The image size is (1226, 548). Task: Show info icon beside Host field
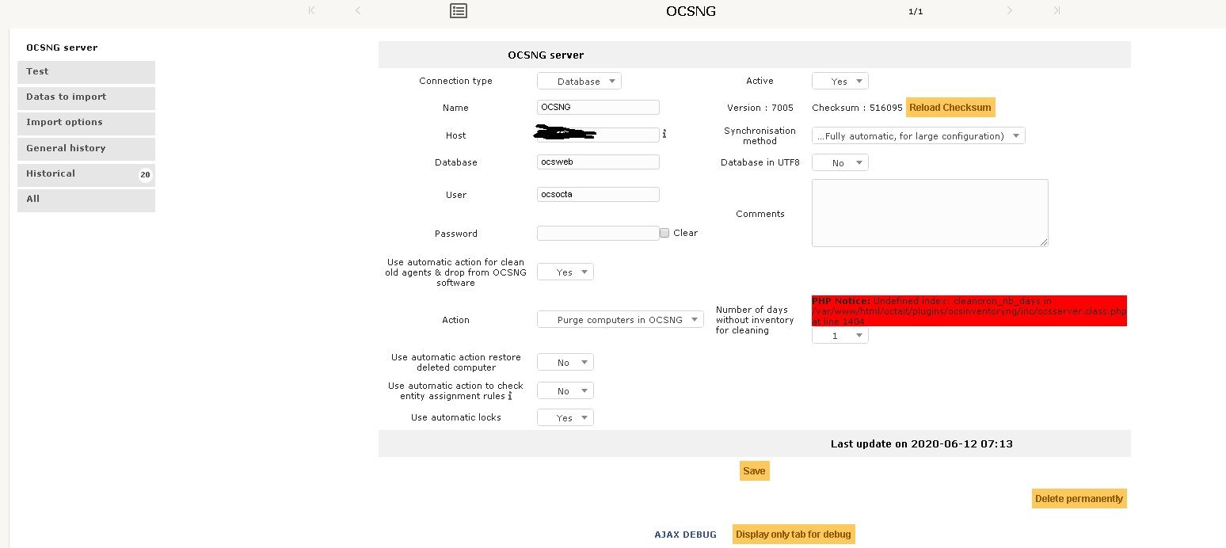click(664, 135)
